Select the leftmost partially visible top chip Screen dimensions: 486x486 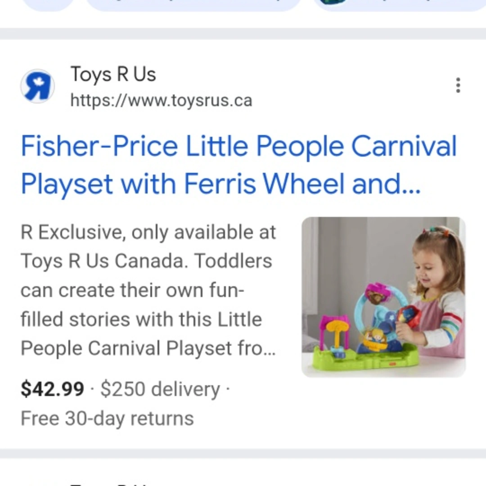tap(47, 4)
